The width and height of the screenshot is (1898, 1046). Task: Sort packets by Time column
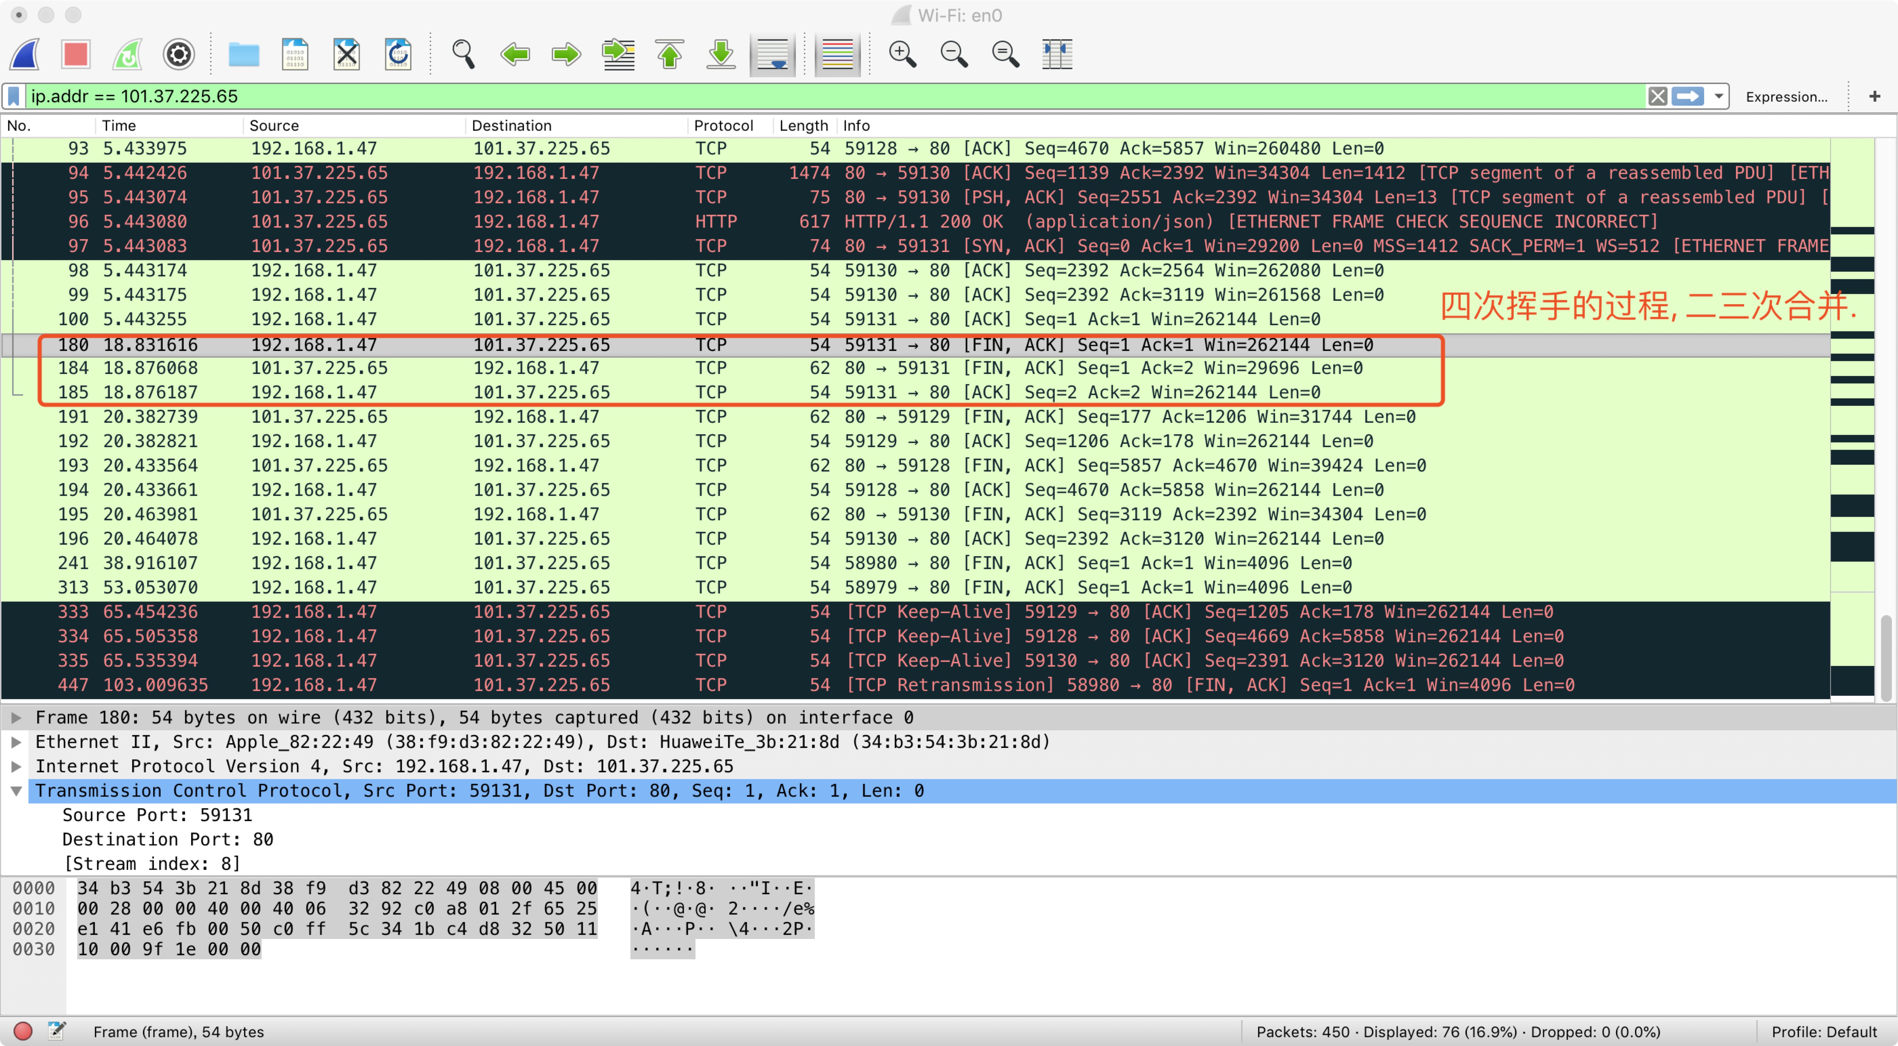[169, 125]
